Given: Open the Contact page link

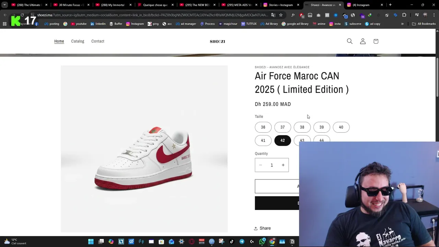Looking at the screenshot, I should point(98,41).
